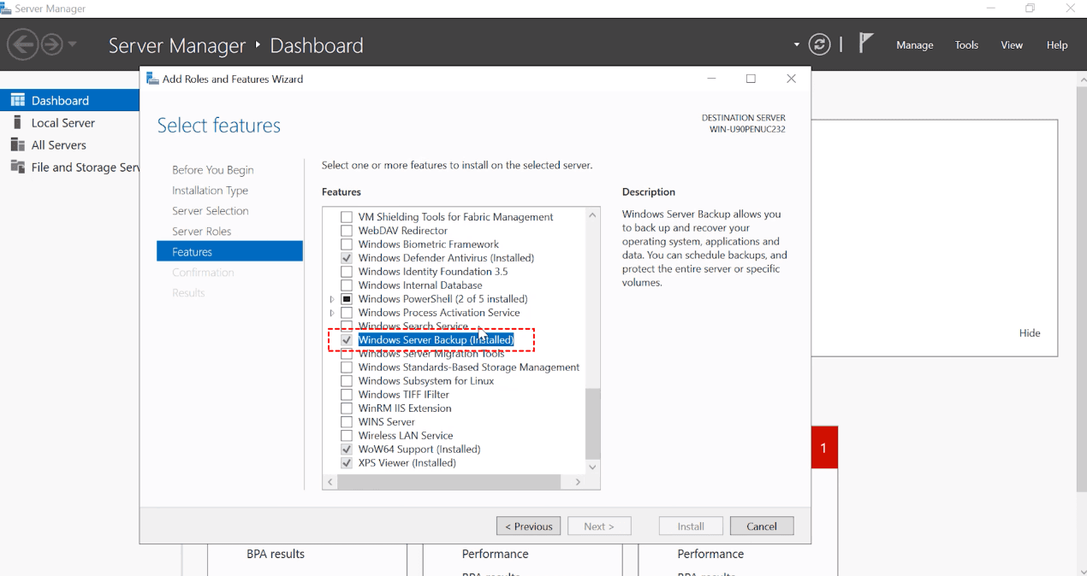This screenshot has height=576, width=1087.
Task: Click the features list down scroll arrow
Action: (592, 467)
